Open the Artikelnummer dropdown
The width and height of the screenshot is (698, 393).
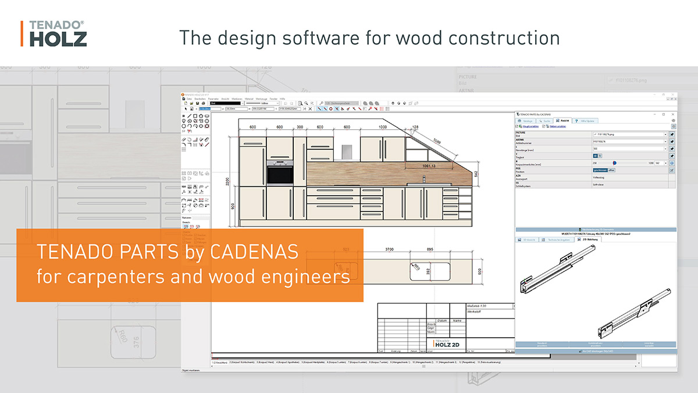pyautogui.click(x=665, y=141)
